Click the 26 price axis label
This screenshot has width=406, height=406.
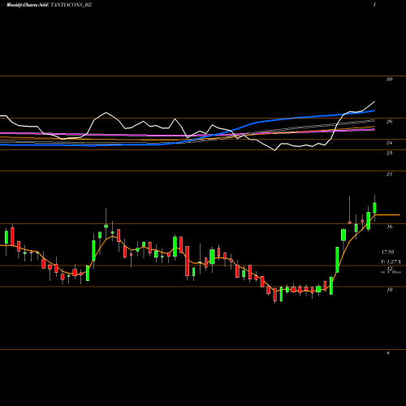389,122
